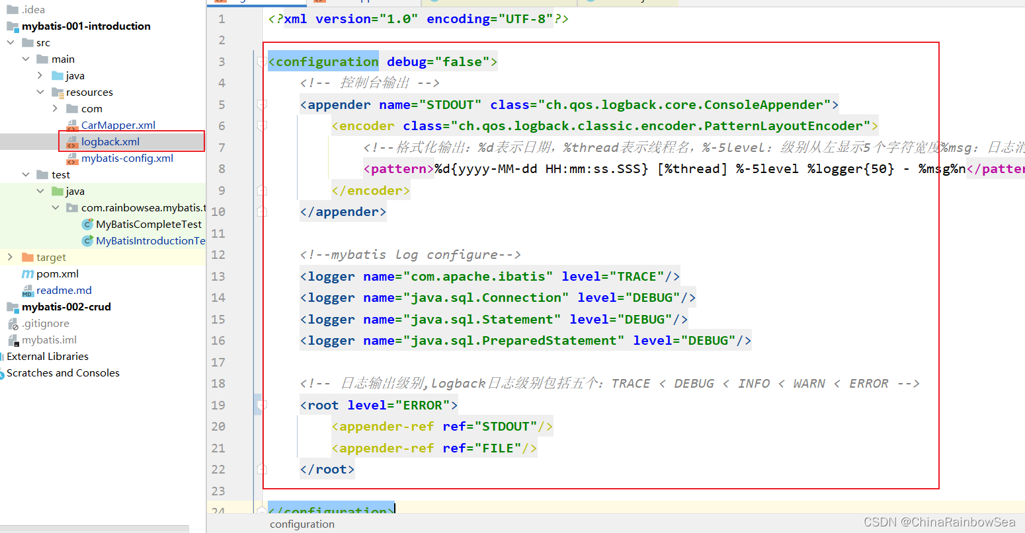Click the configuration breadcrumb at editor bottom

point(302,524)
